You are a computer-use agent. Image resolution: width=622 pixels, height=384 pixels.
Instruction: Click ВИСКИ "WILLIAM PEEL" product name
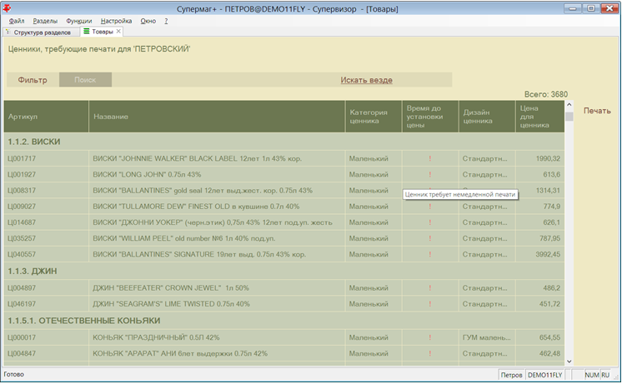[x=184, y=238]
